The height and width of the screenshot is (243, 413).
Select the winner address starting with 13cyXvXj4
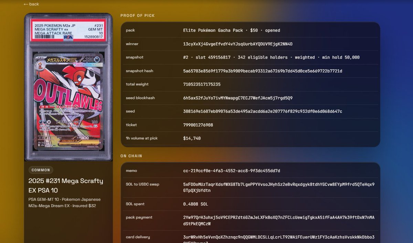pos(238,44)
